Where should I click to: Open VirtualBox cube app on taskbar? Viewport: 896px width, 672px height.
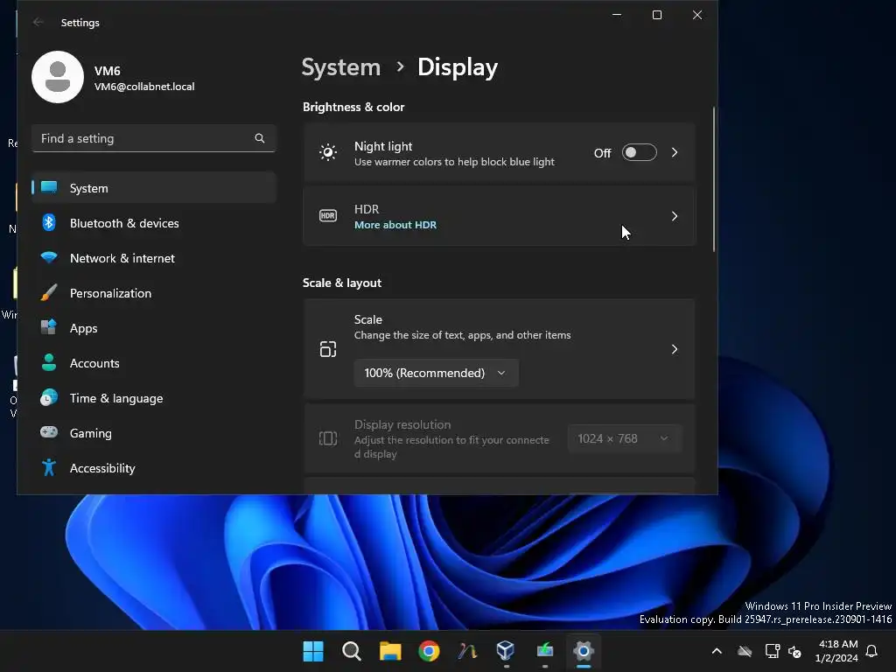pos(506,650)
